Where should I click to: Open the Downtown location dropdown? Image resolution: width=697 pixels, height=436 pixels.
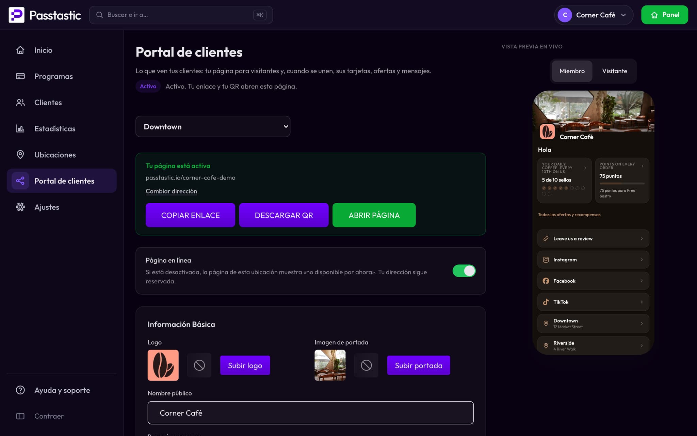[x=213, y=127]
